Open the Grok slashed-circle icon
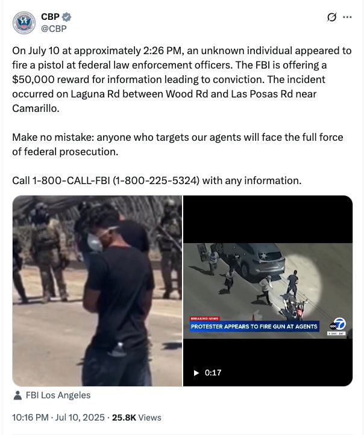 coord(331,17)
